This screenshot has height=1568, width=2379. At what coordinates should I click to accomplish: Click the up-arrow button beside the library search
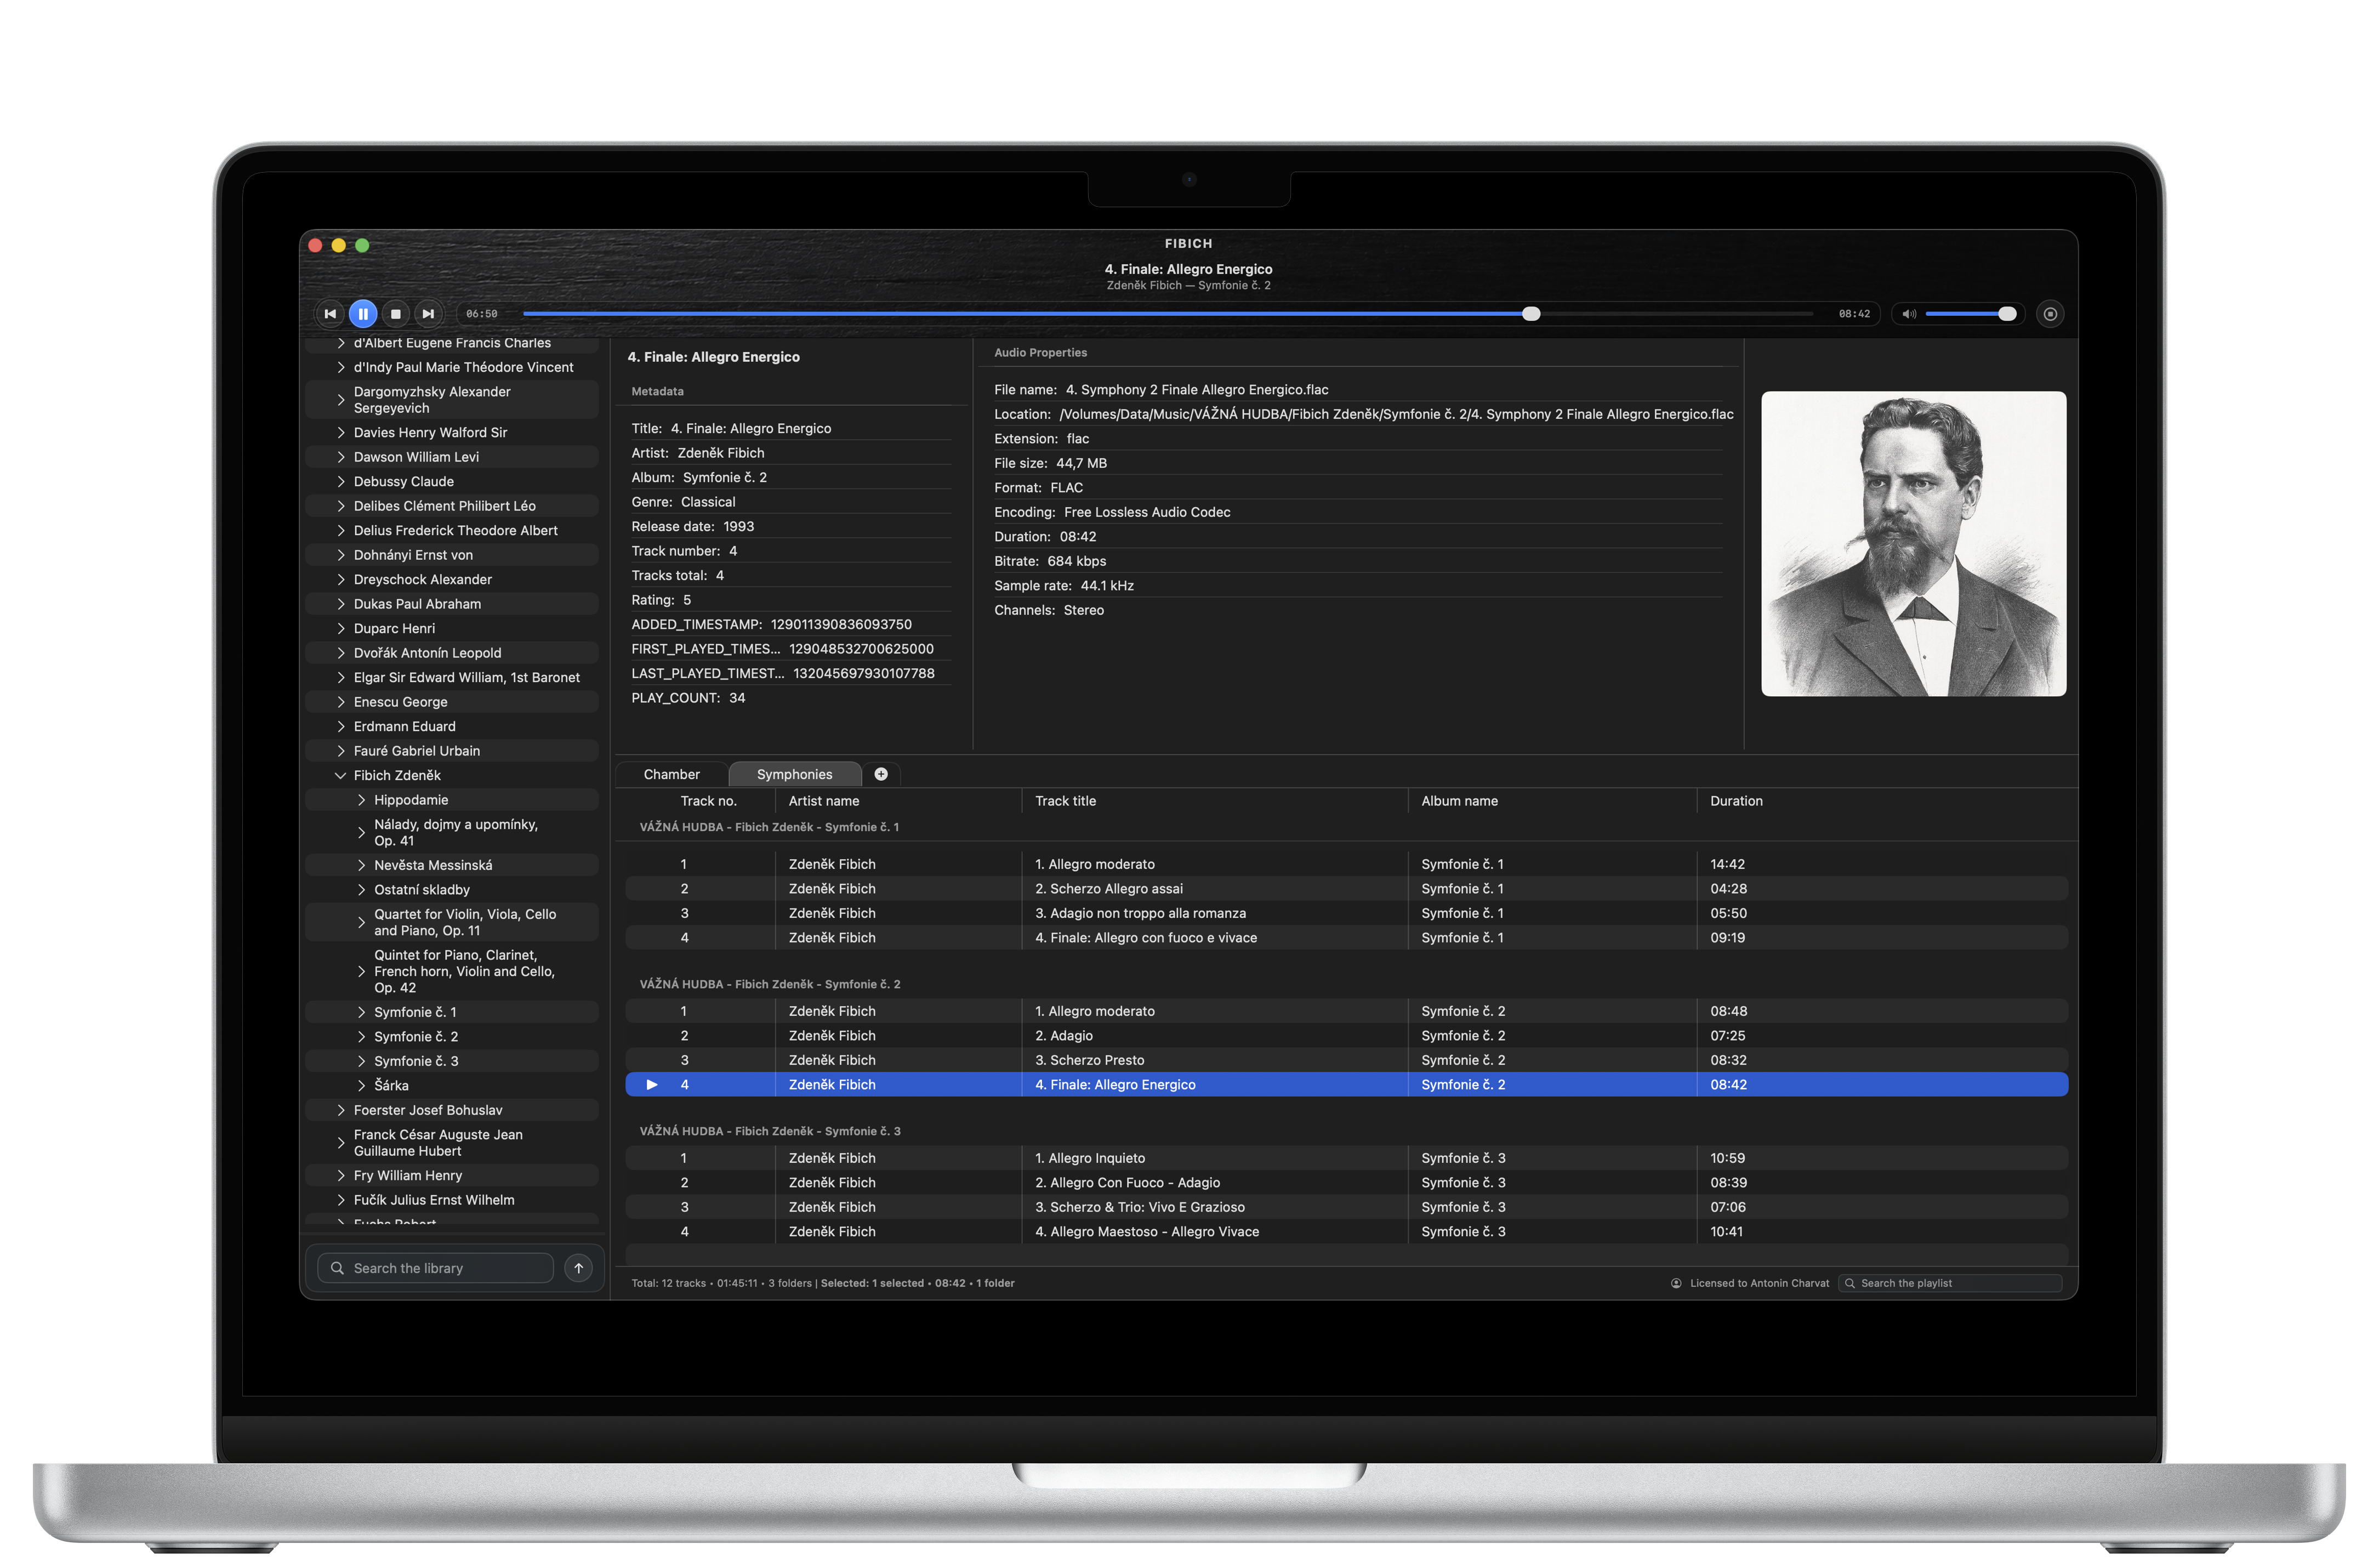pos(578,1268)
